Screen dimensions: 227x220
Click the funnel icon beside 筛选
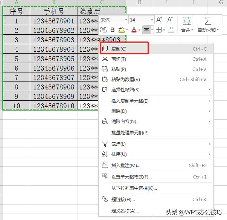[x=105, y=144]
